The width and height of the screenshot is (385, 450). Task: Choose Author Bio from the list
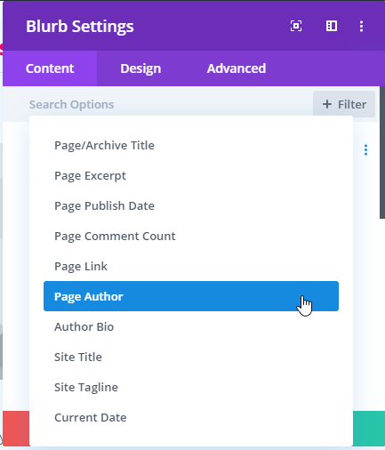(x=191, y=327)
